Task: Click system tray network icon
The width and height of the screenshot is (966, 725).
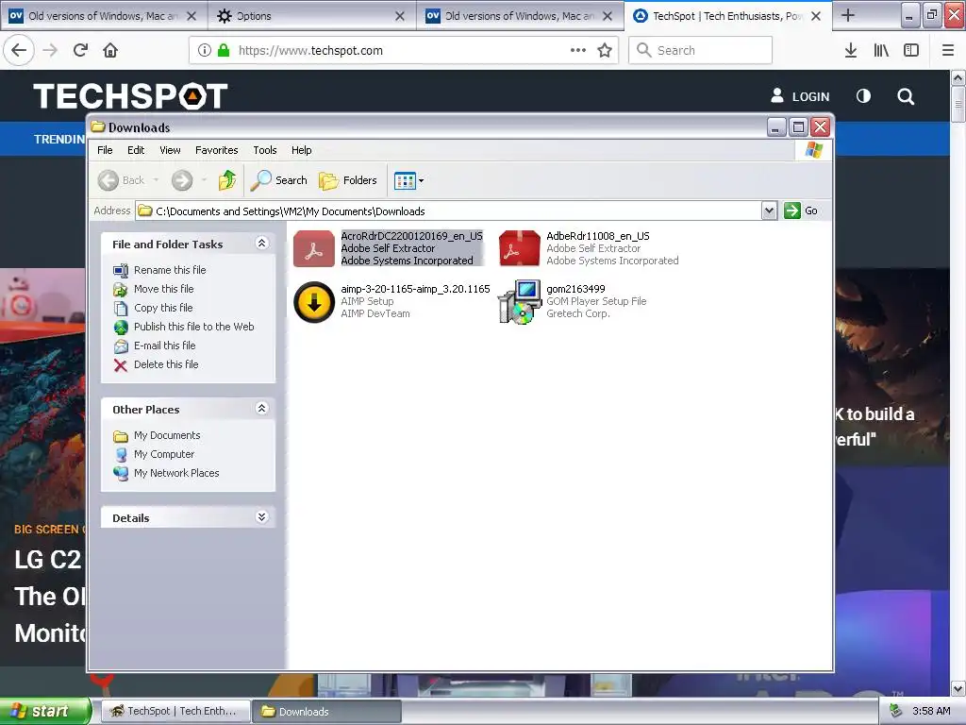Action: tap(896, 711)
